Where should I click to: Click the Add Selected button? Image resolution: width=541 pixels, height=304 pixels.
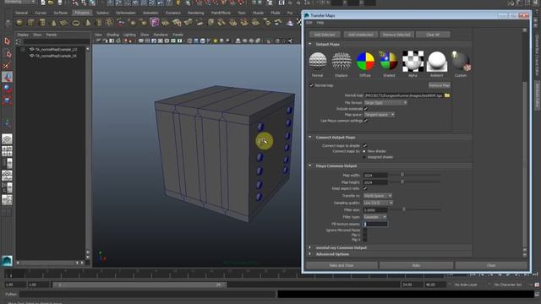pos(325,35)
